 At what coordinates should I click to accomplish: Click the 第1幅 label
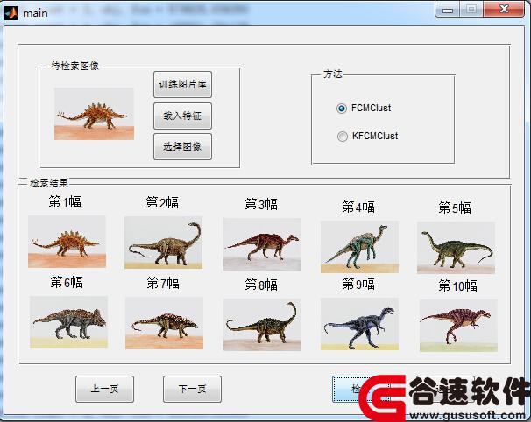coord(65,201)
